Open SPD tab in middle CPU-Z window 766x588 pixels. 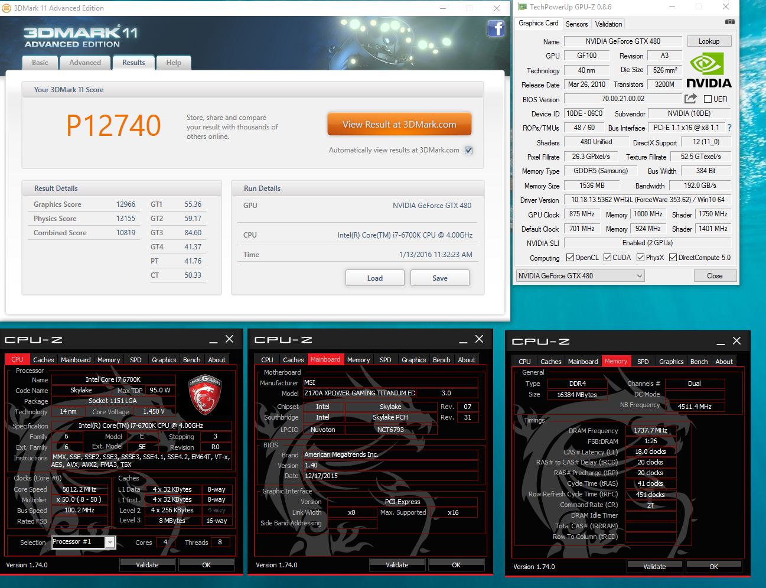(x=386, y=359)
